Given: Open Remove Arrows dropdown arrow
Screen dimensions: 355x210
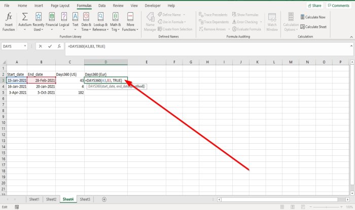Looking at the screenshot, I should pyautogui.click(x=229, y=29).
